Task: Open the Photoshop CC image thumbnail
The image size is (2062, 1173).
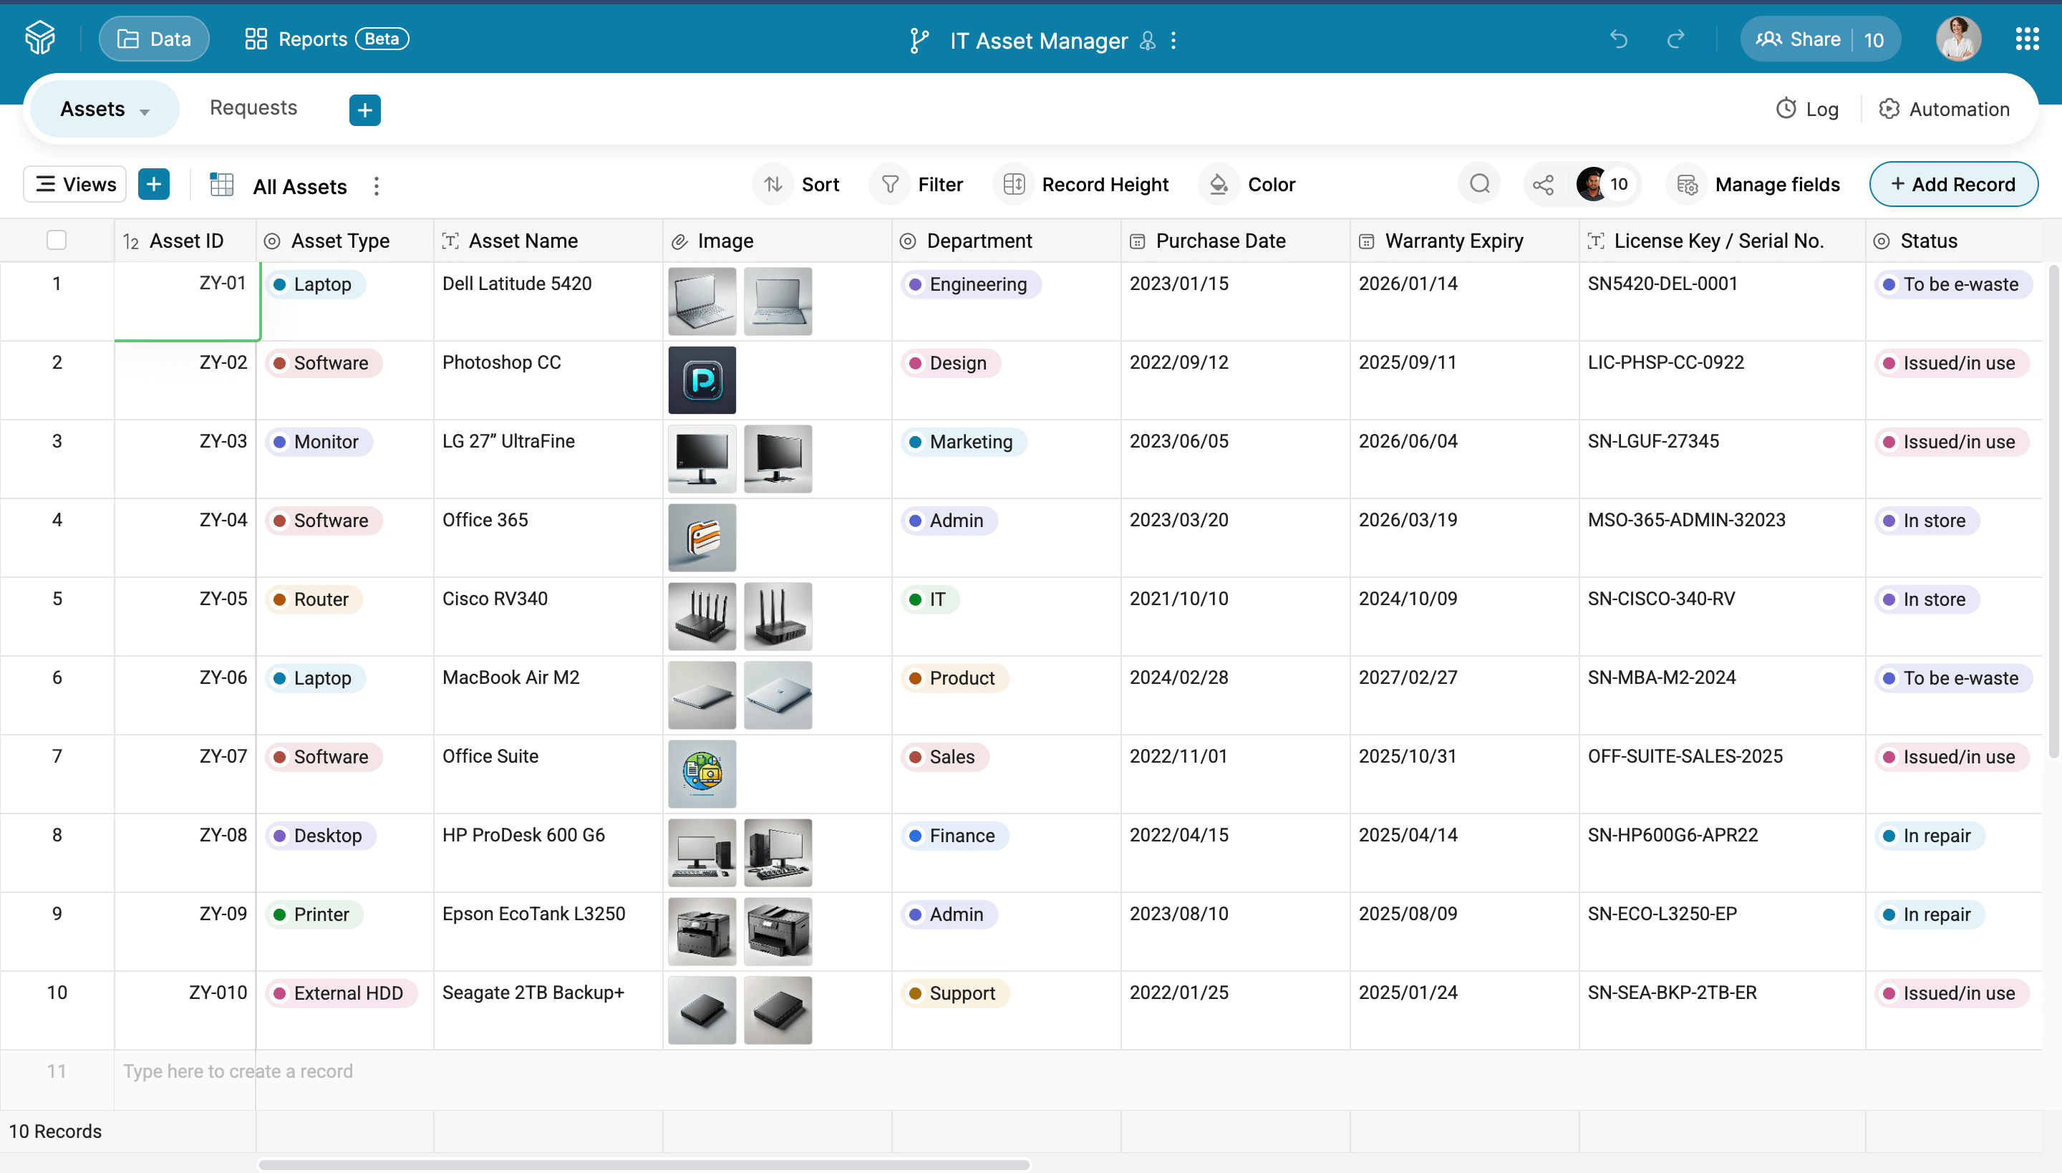Action: 702,380
